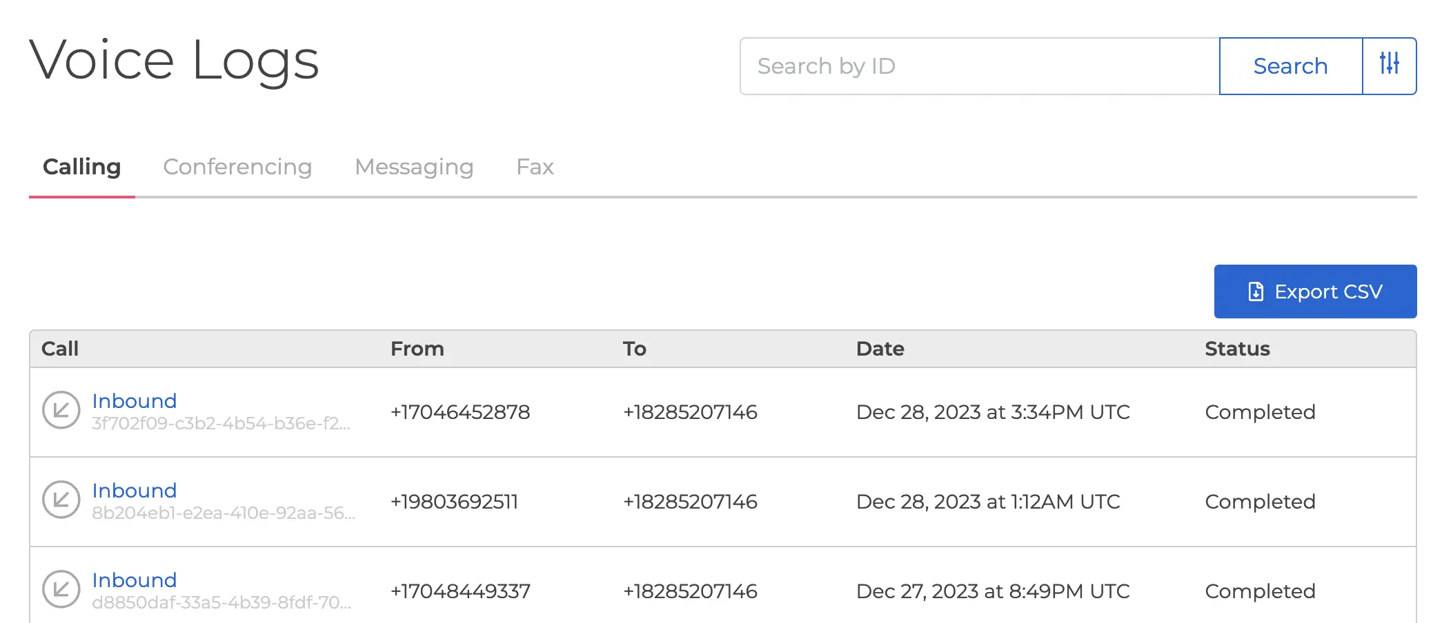Image resolution: width=1442 pixels, height=623 pixels.
Task: Switch to the Conferencing tab
Action: [237, 167]
